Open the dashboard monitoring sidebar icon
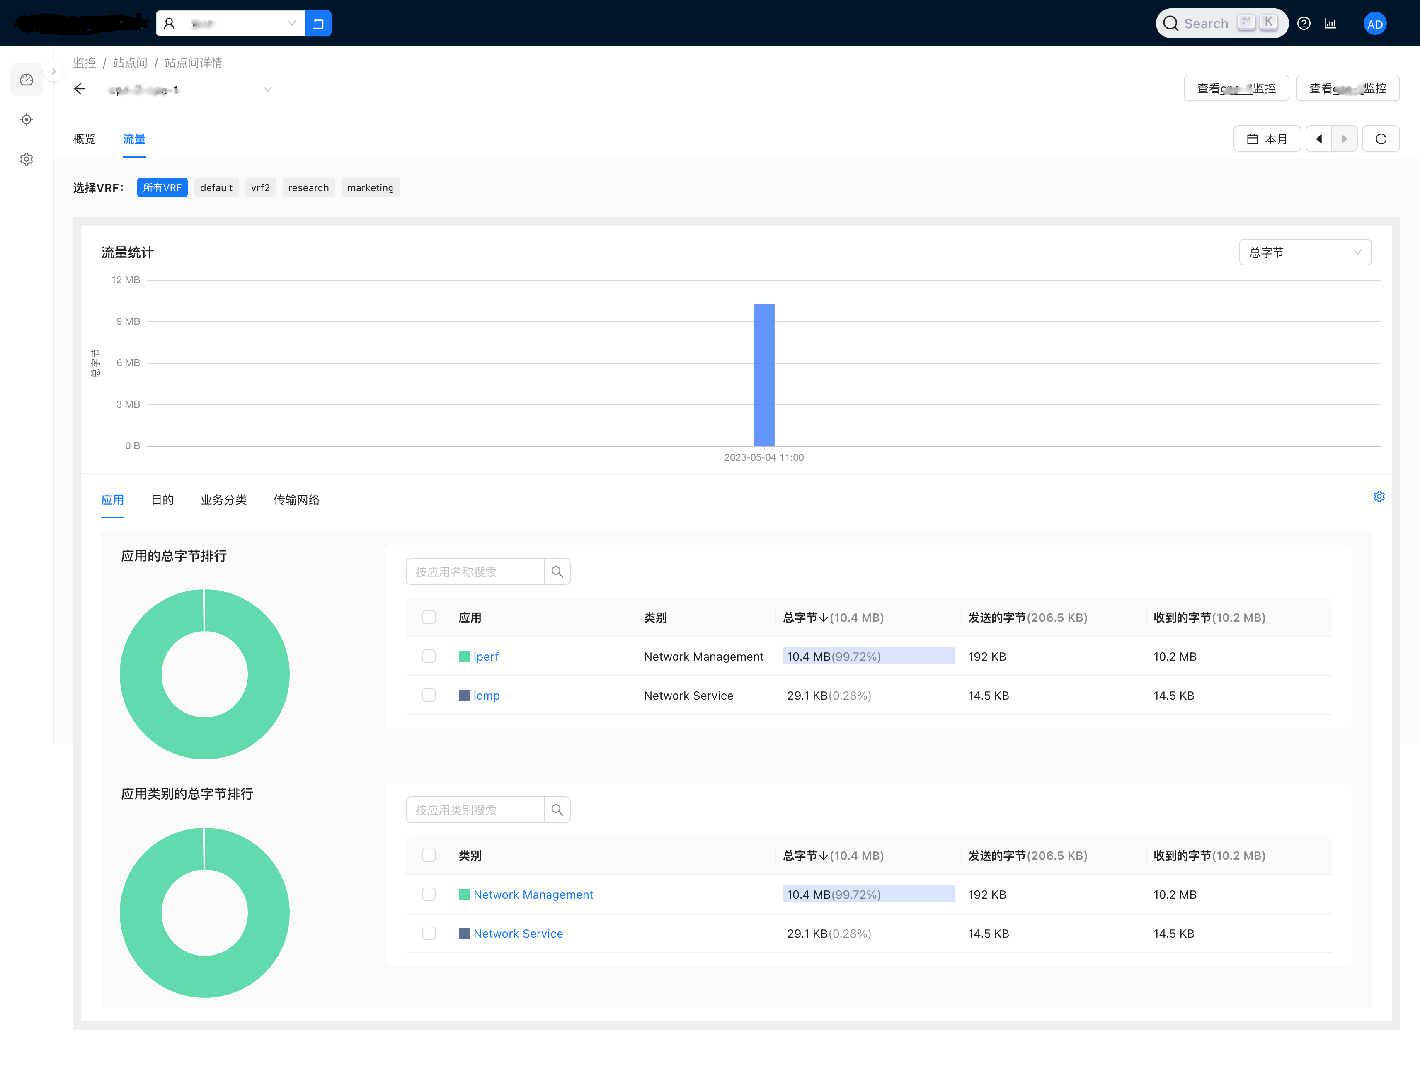Screen dimensions: 1420x1070 click(x=27, y=80)
